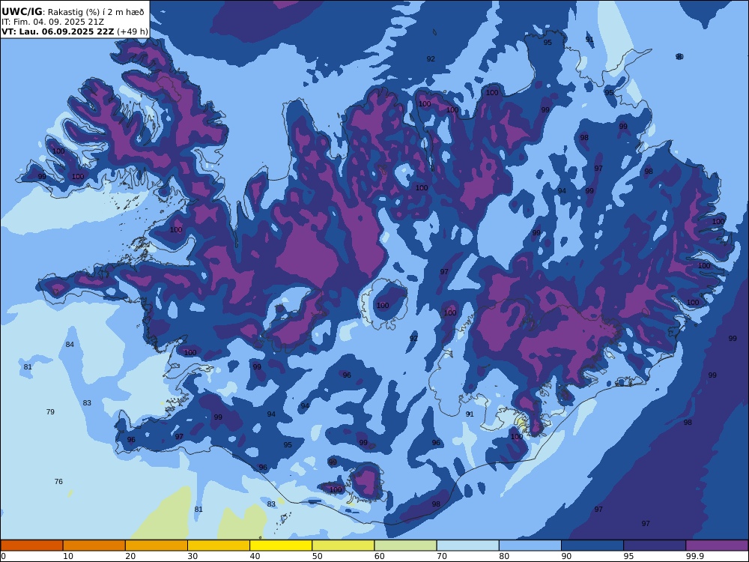The image size is (749, 562).
Task: Select the medium blue 80–90 legend swatch
Action: pos(530,546)
